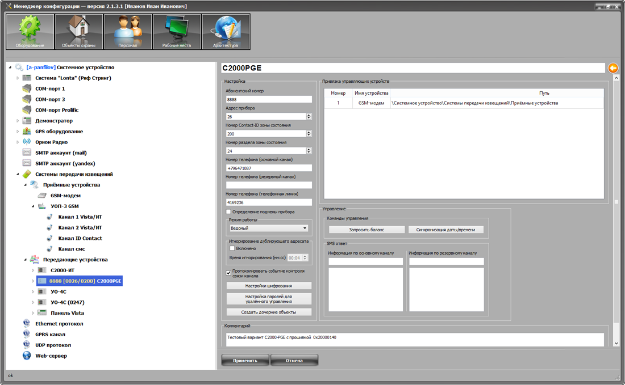Expand the Панель Vista tree node

[x=33, y=313]
